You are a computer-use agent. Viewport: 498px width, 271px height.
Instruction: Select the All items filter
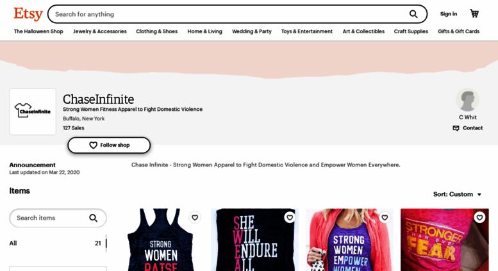point(58,243)
